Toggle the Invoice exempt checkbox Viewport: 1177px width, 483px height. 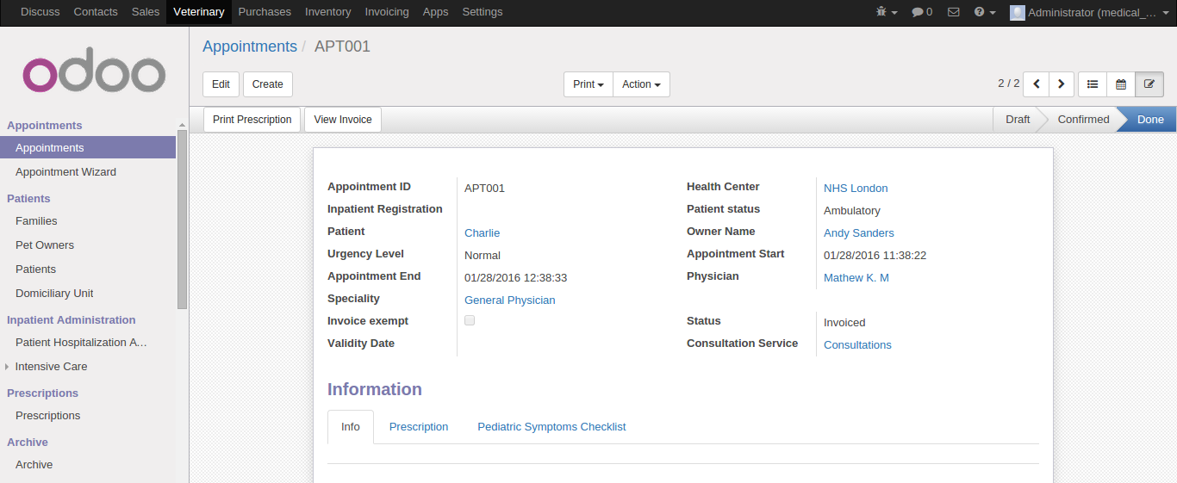coord(470,320)
